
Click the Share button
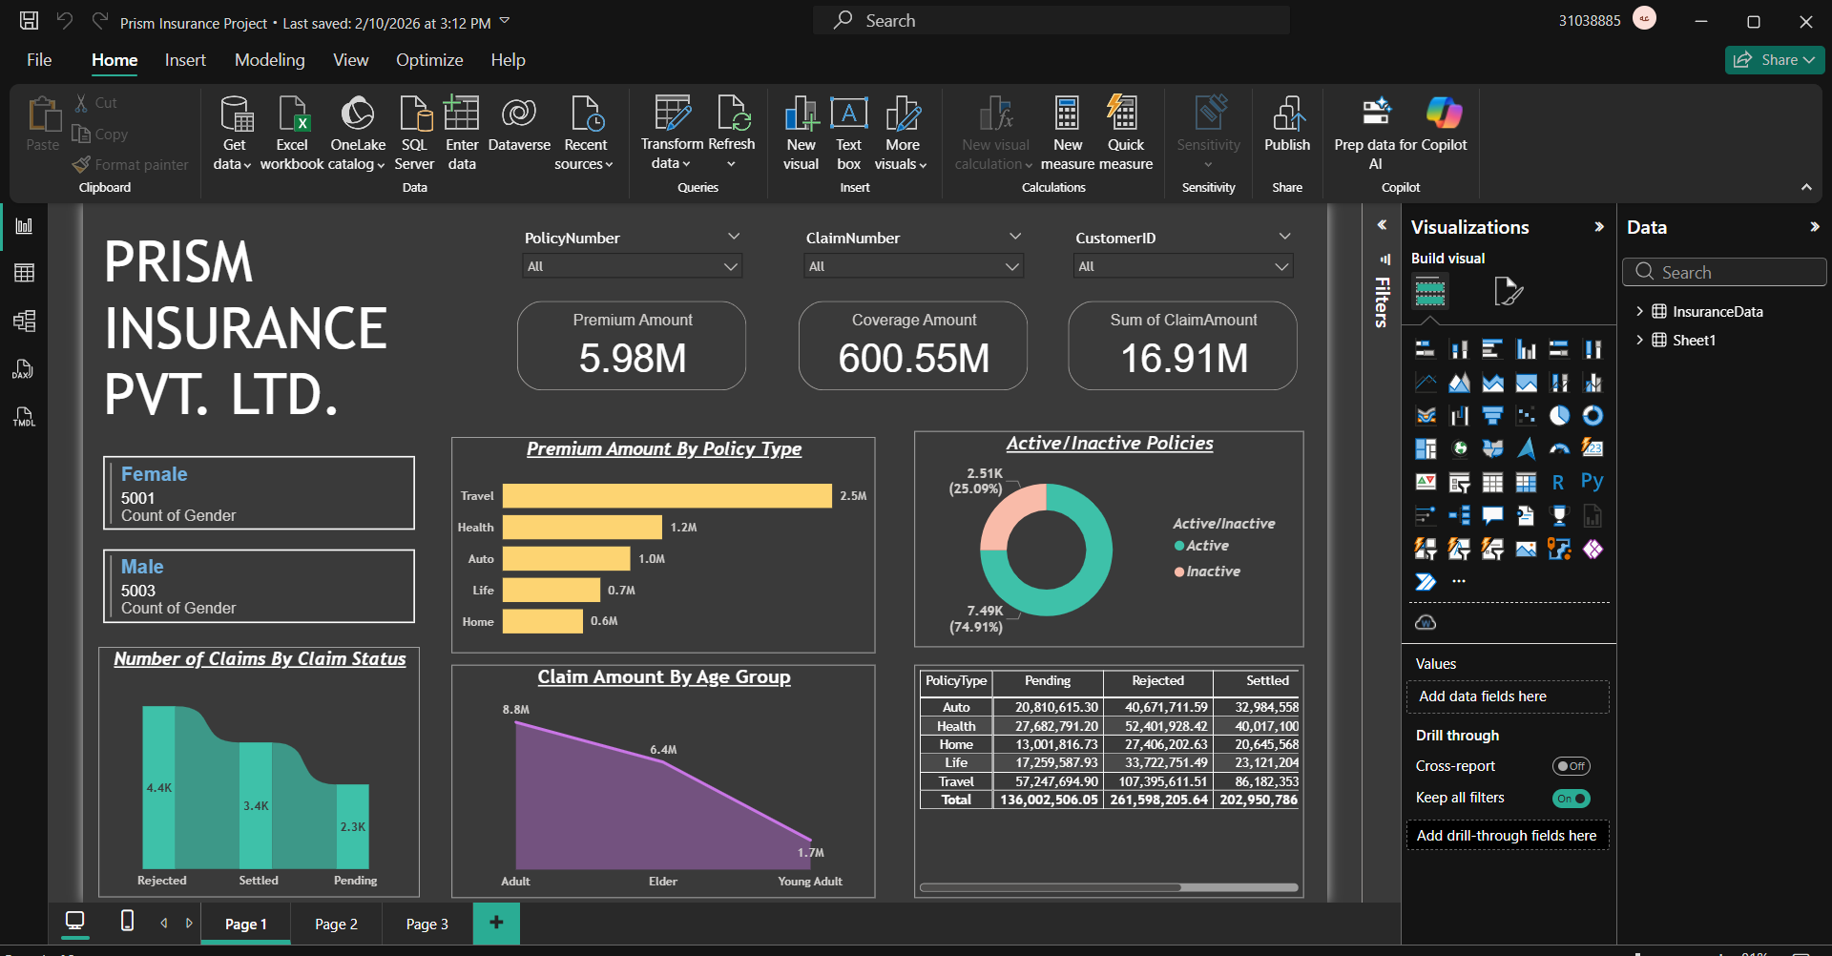(x=1774, y=60)
